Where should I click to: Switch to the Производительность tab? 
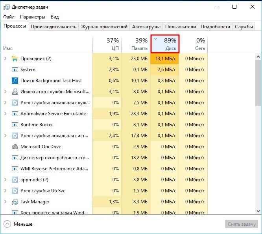point(54,27)
